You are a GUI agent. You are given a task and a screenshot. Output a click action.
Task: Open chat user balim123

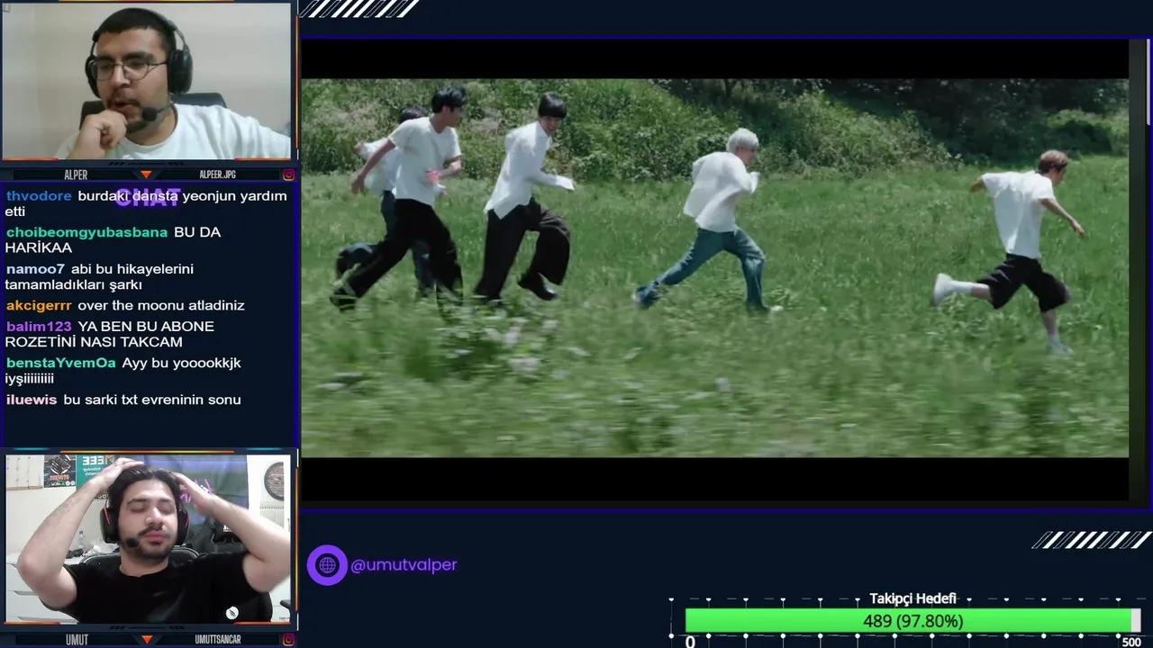click(x=39, y=327)
